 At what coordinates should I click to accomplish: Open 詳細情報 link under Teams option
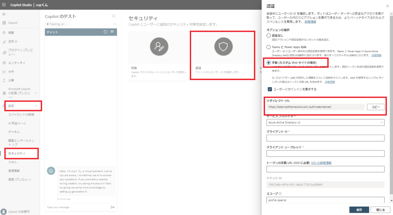click(x=376, y=55)
